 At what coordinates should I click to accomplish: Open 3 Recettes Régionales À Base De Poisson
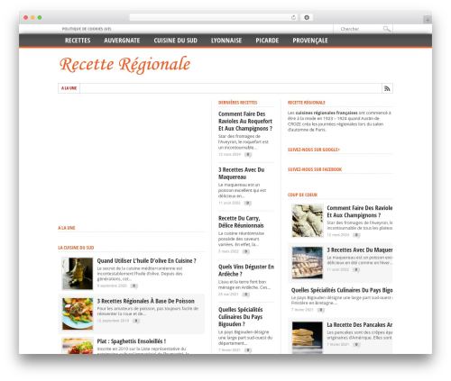(x=145, y=301)
